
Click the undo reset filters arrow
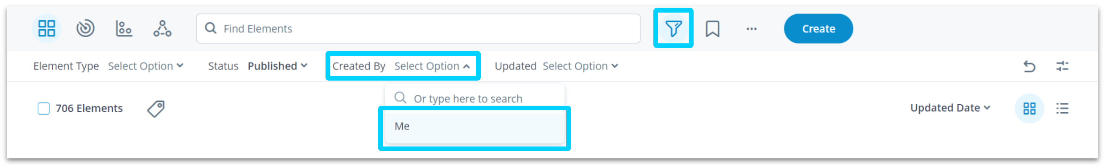click(x=1029, y=66)
